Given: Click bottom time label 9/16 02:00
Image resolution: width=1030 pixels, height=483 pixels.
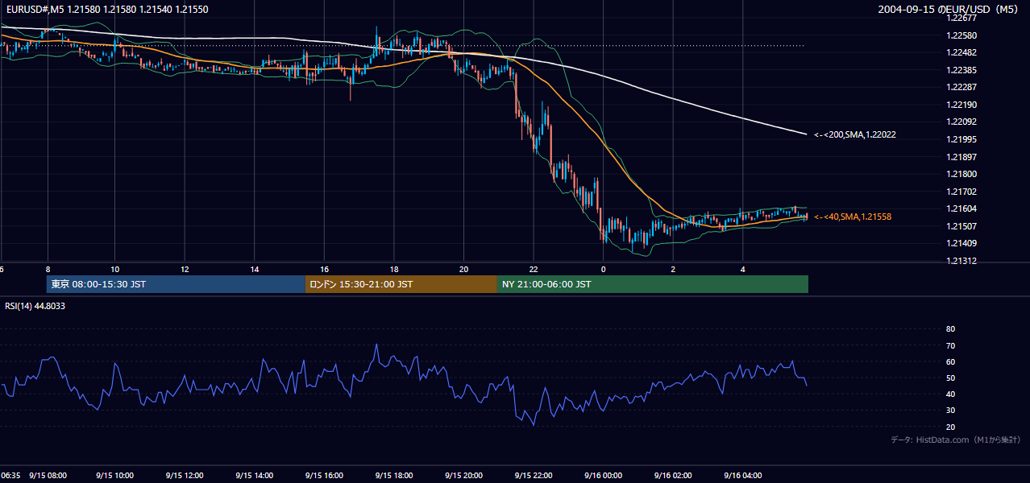Looking at the screenshot, I should tap(673, 475).
